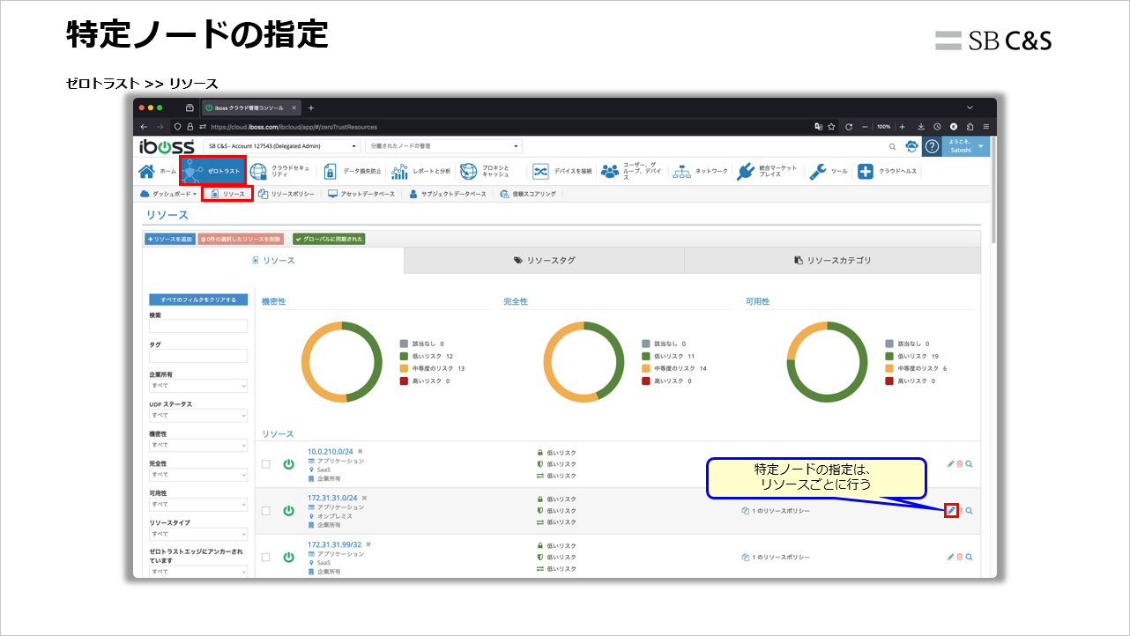
Task: Toggle the power status for 10.0.210.0/24
Action: [288, 462]
